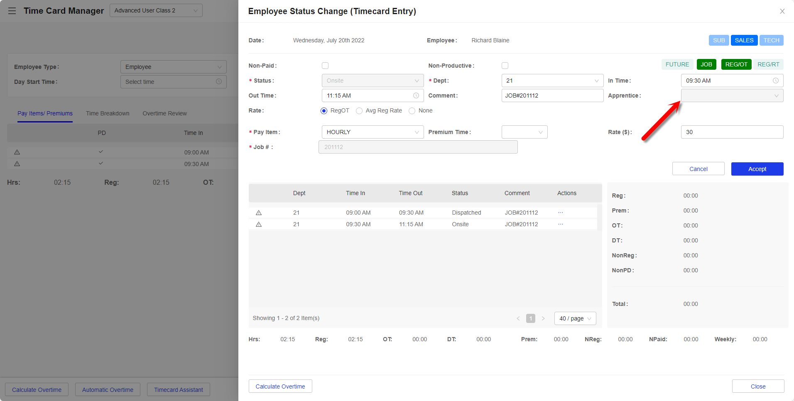Click the Time In column header in the entries table
The image size is (794, 401).
[355, 193]
